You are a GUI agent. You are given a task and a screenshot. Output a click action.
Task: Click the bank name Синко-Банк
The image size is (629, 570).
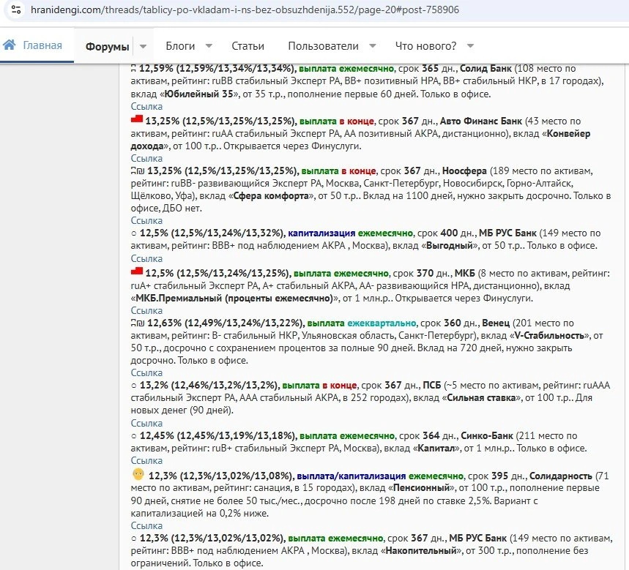click(487, 436)
